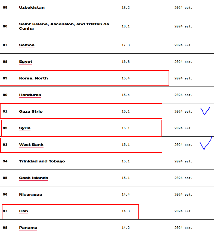This screenshot has width=214, height=231.
Task: Open the Egypt country page
Action: coord(26,62)
